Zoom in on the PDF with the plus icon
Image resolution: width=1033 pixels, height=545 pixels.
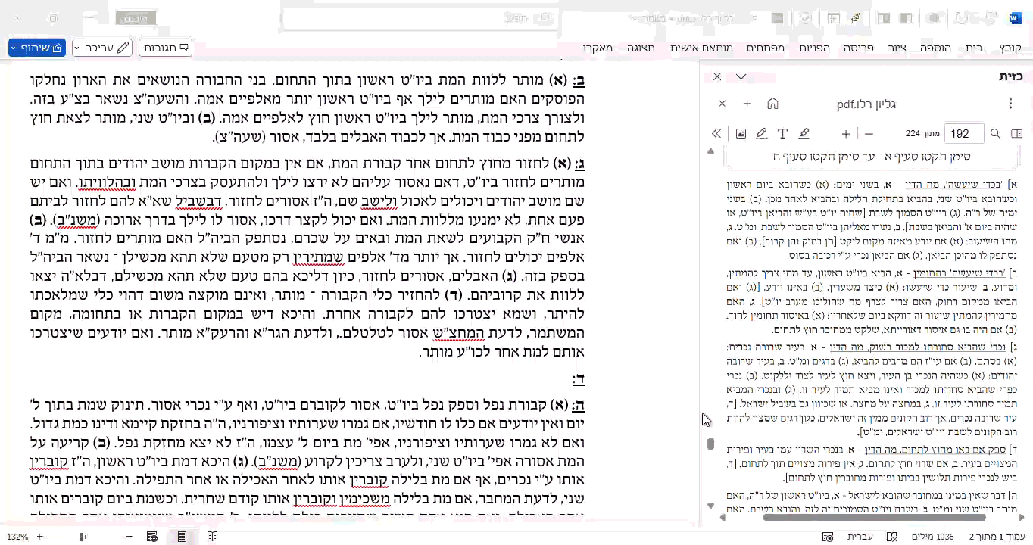click(846, 132)
